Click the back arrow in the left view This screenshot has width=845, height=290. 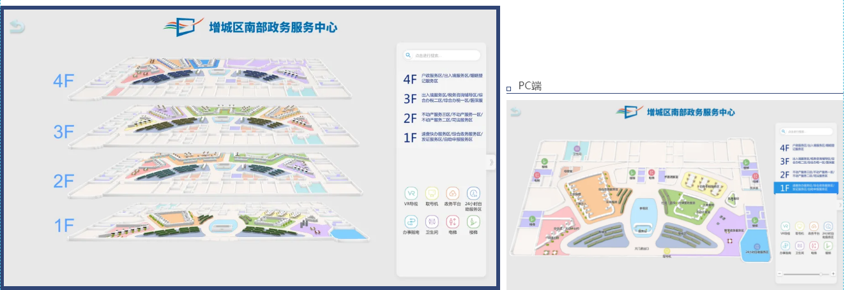(18, 27)
